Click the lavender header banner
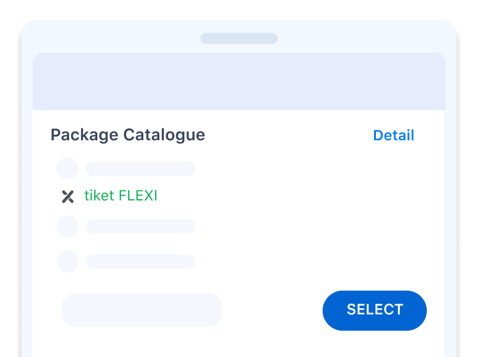The width and height of the screenshot is (477, 357). pyautogui.click(x=238, y=81)
